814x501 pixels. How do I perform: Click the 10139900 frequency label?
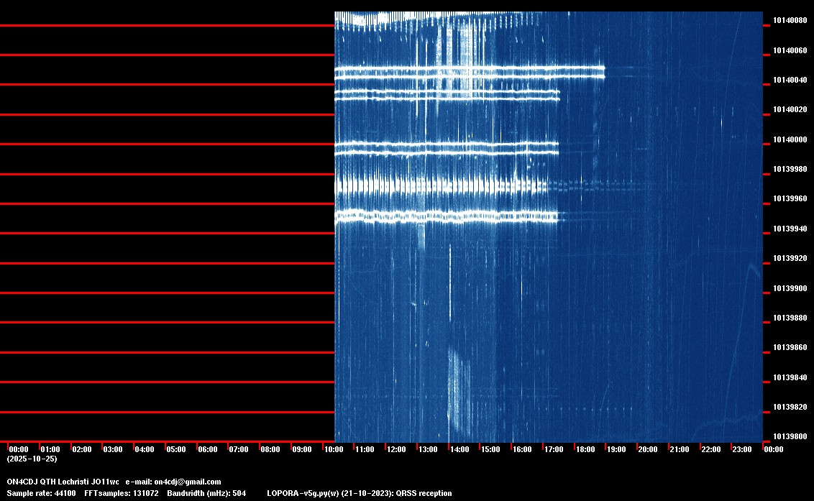[790, 289]
